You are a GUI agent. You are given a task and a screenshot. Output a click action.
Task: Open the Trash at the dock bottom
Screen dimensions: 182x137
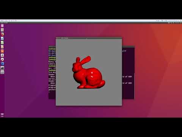coord(2,115)
